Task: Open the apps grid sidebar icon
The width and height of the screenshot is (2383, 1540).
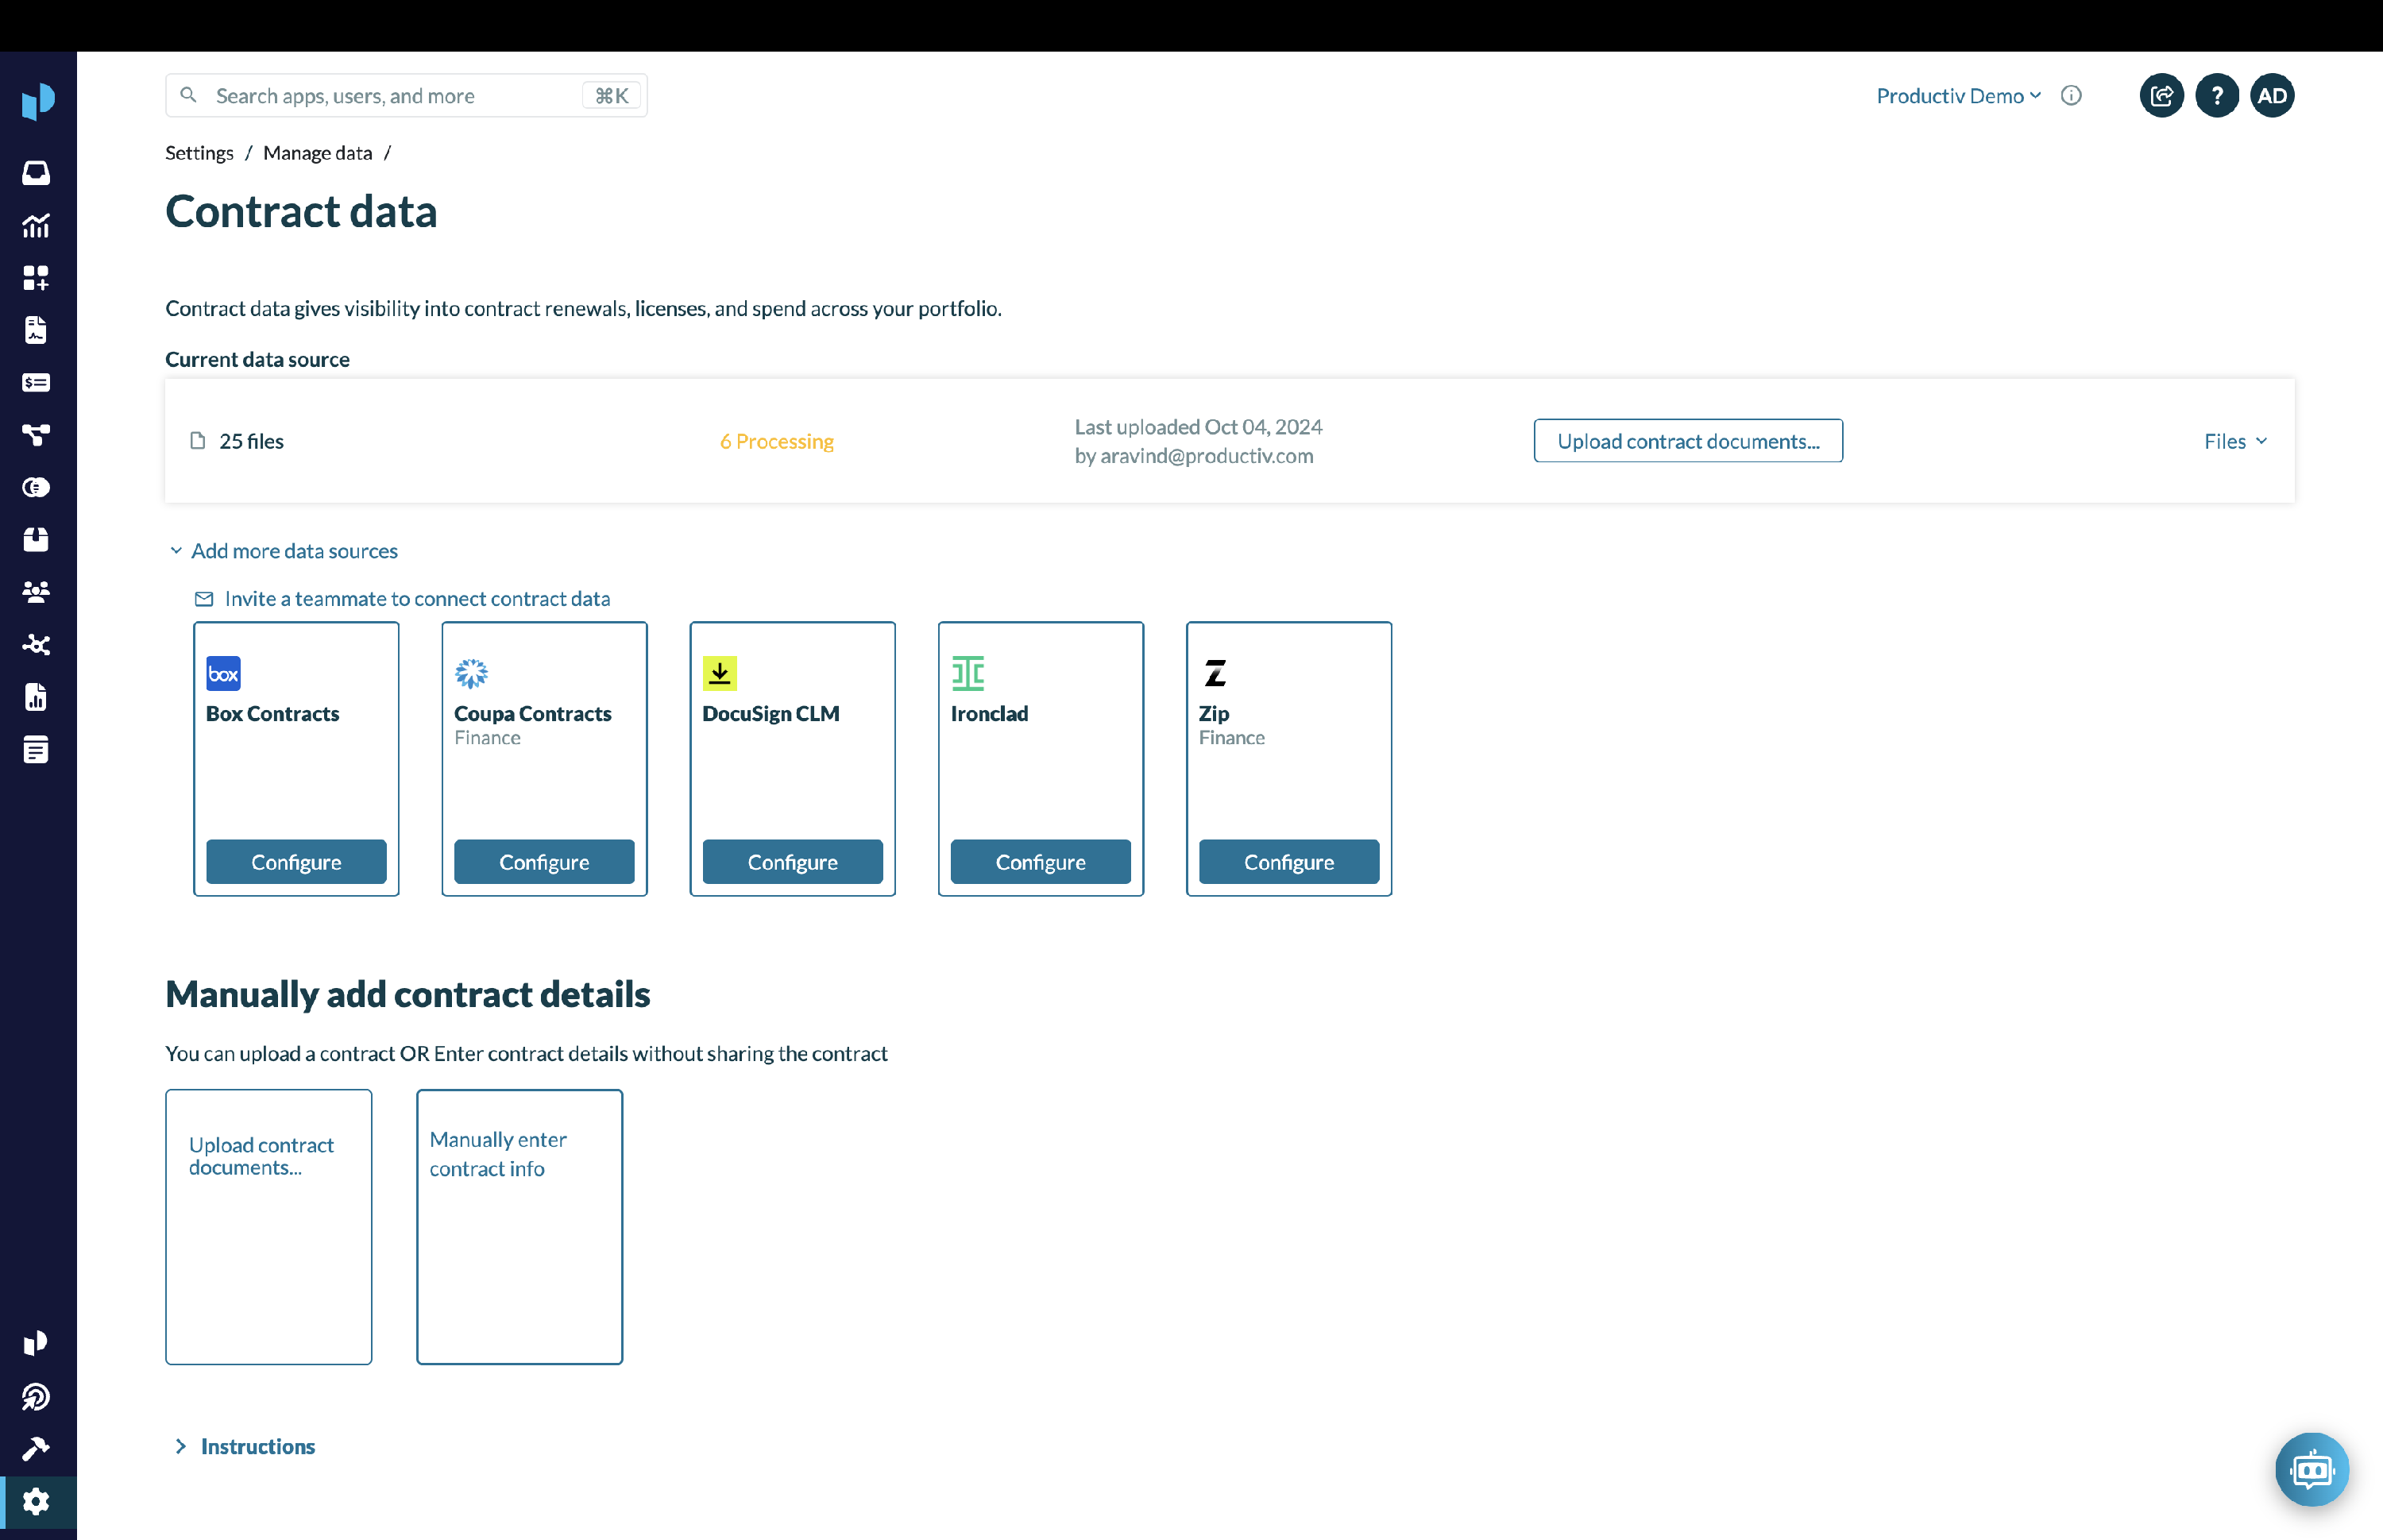Action: click(36, 278)
